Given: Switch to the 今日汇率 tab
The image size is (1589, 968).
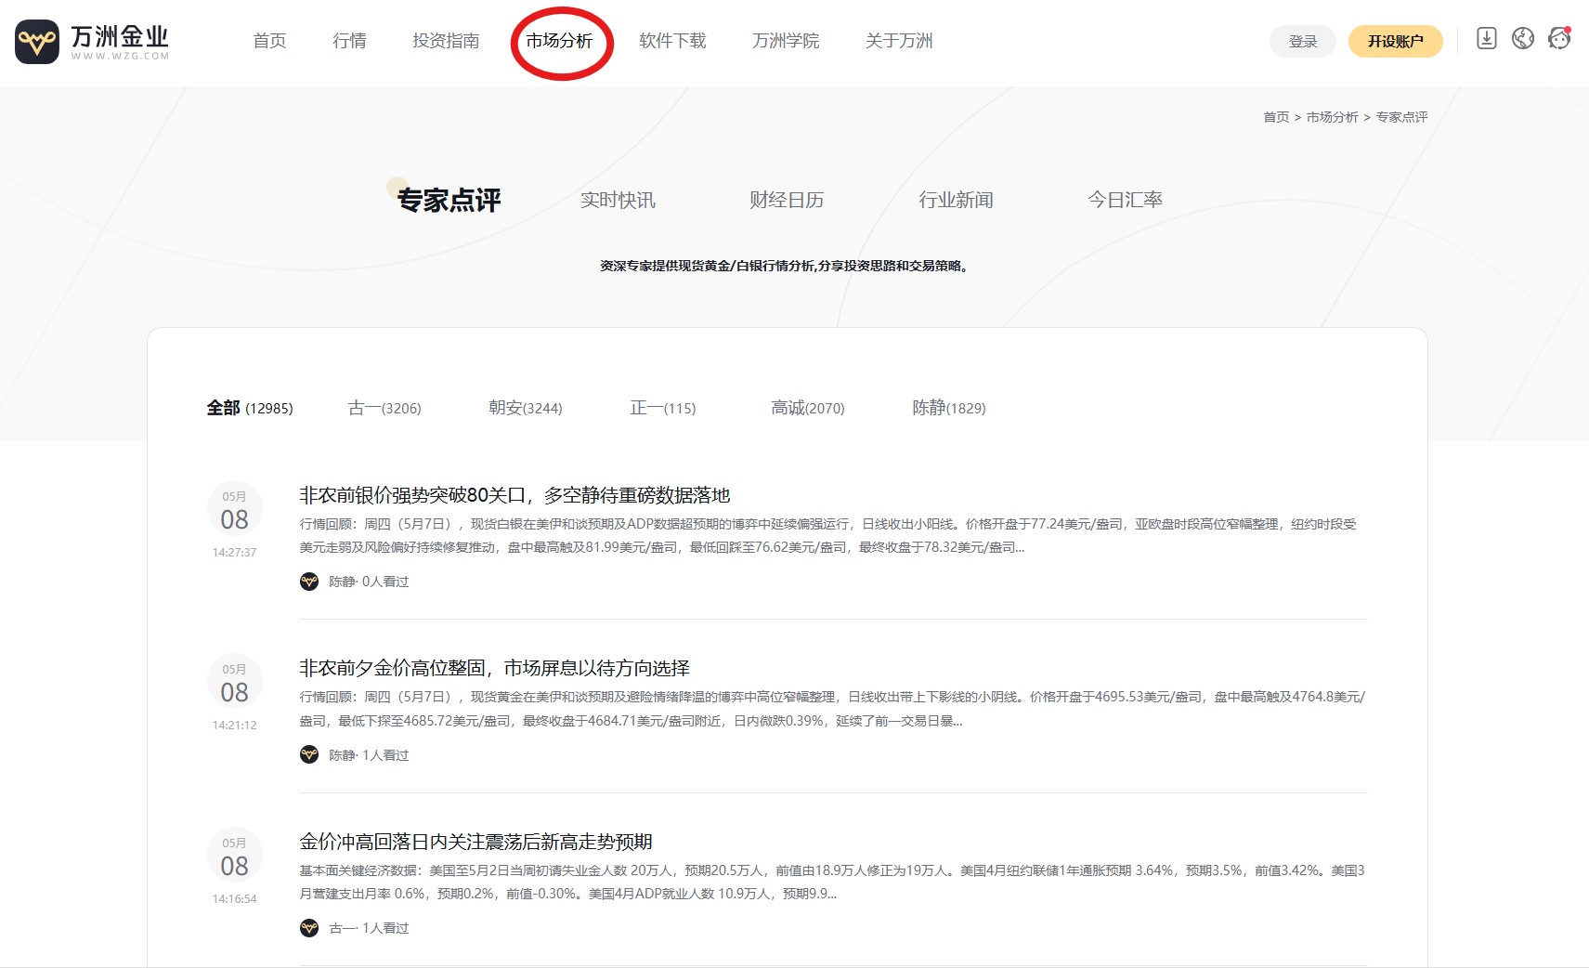Looking at the screenshot, I should (1125, 200).
